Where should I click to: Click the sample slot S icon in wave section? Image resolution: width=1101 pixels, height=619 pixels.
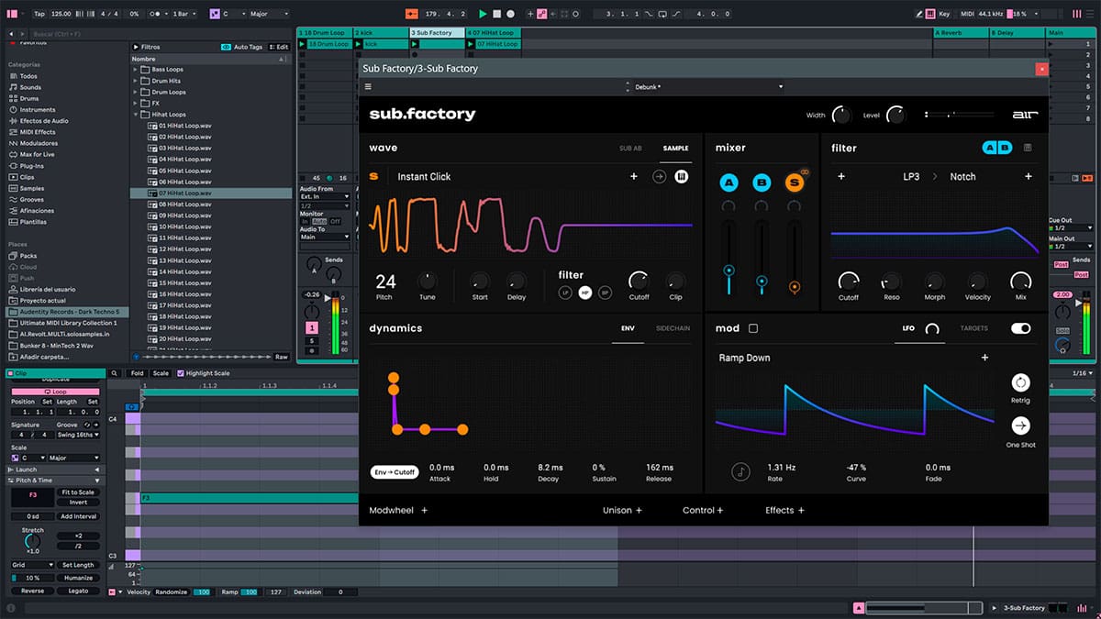pyautogui.click(x=373, y=176)
